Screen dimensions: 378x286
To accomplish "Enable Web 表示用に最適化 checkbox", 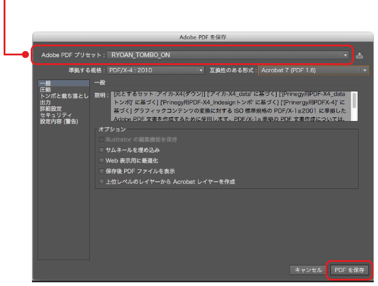I will pyautogui.click(x=101, y=161).
